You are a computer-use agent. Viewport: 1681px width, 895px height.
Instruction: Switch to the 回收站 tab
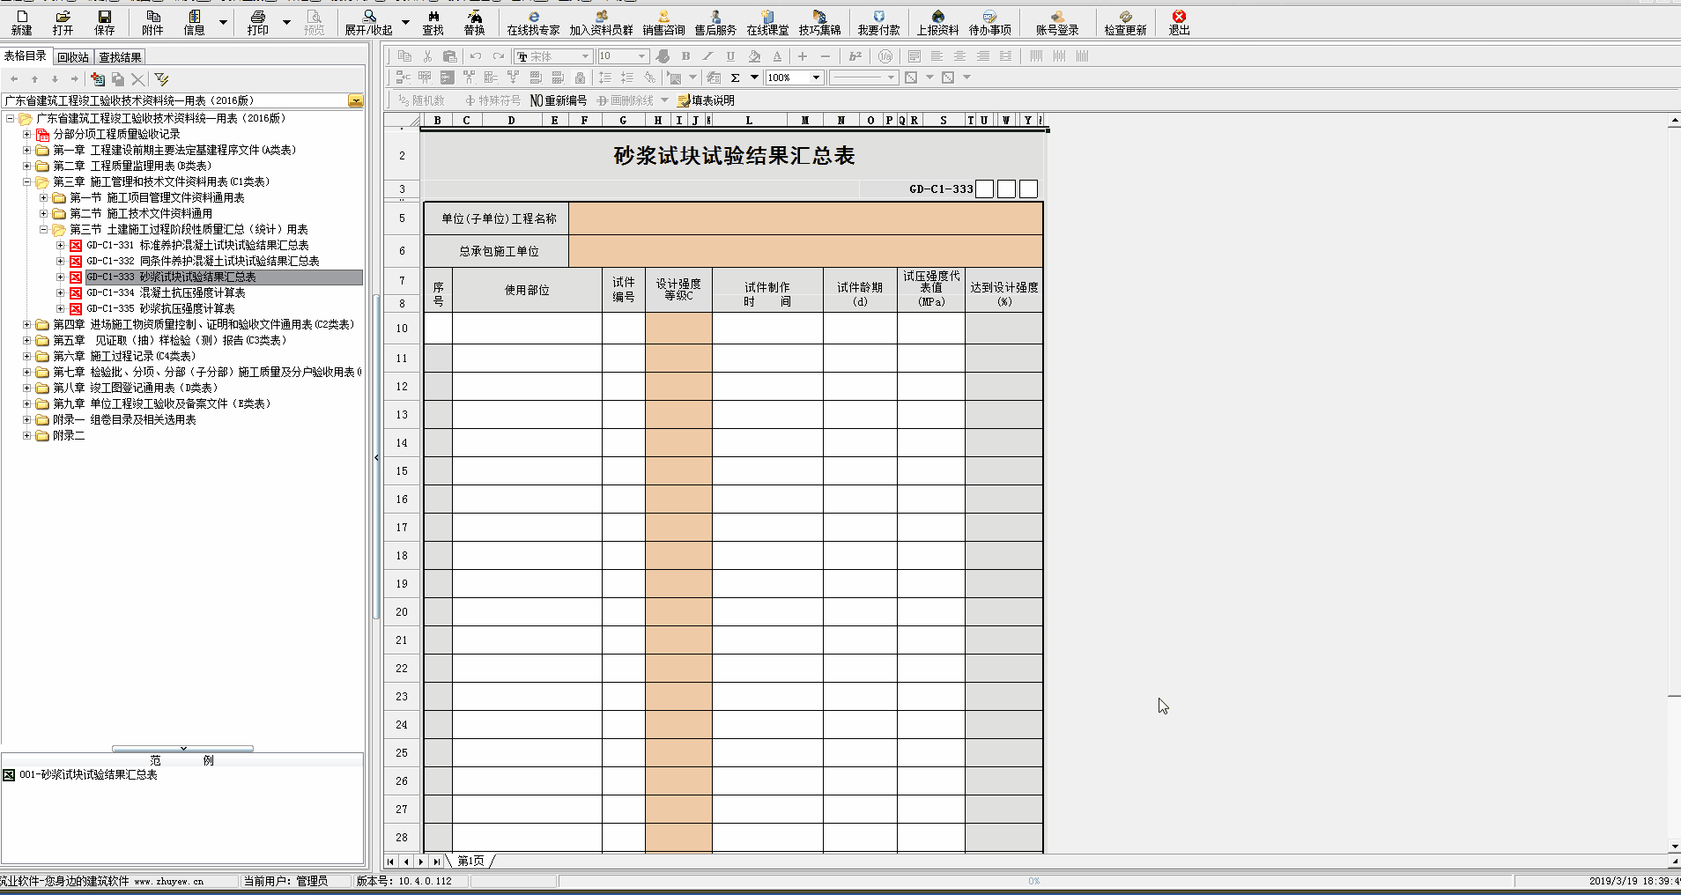[x=72, y=57]
